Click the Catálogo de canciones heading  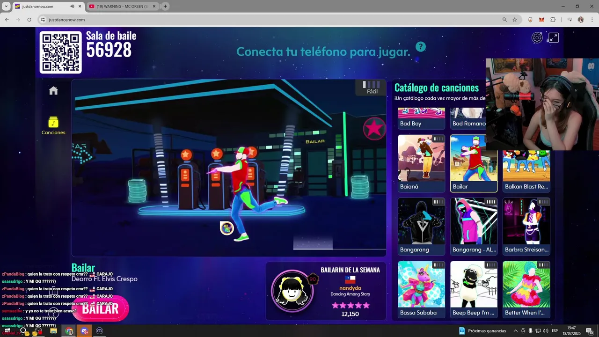point(437,88)
